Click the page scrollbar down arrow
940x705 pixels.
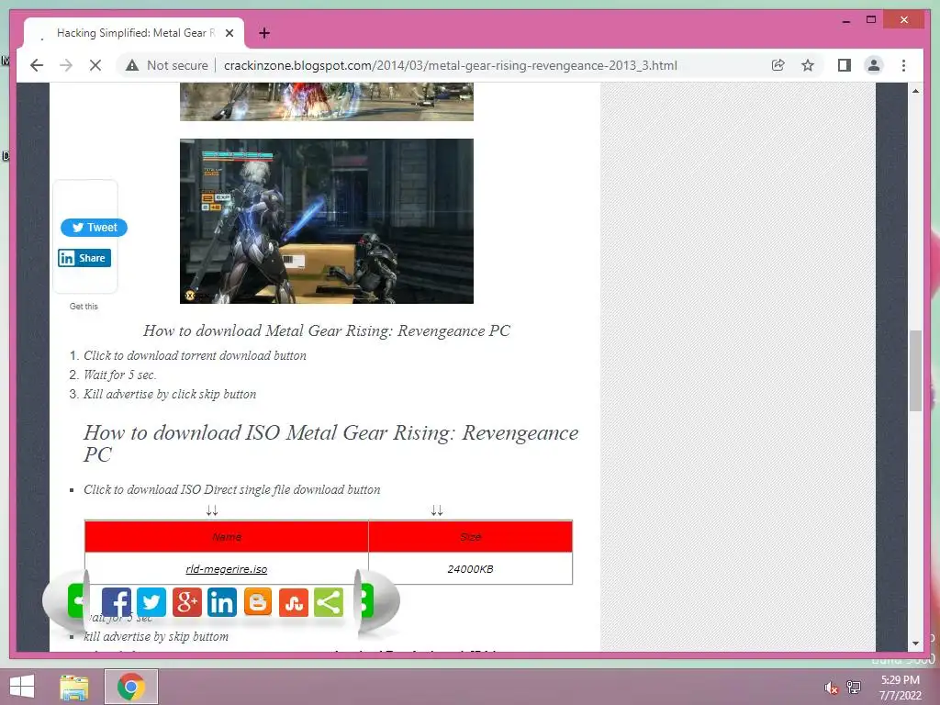click(915, 643)
